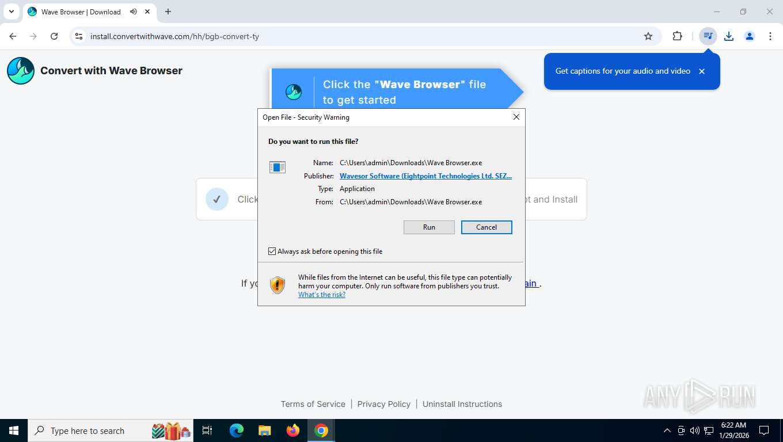Go forward in browser history
Image resolution: width=783 pixels, height=442 pixels.
pos(33,36)
